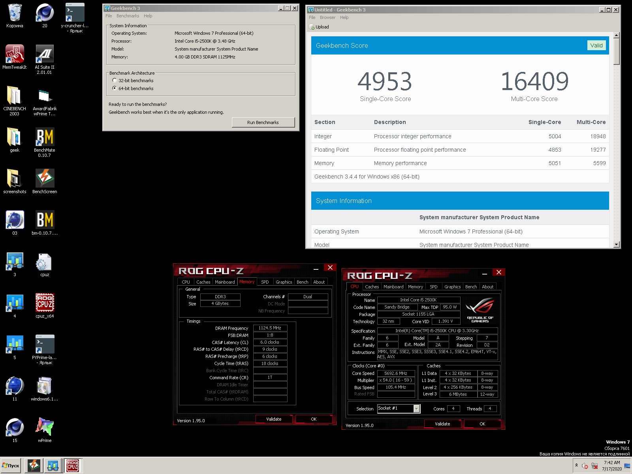This screenshot has width=632, height=474.
Task: Open Mainboard tab in left CPU-Z window
Action: pos(225,282)
